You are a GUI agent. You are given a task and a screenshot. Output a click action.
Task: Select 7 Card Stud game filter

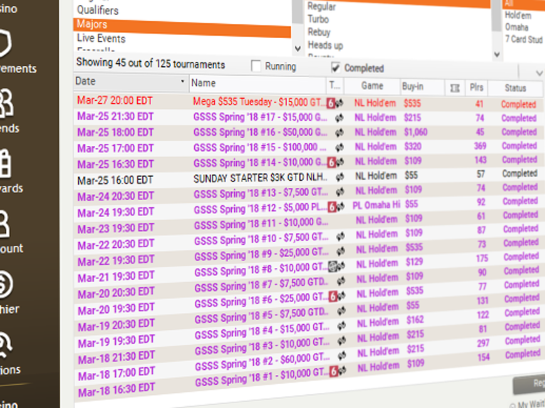point(524,39)
